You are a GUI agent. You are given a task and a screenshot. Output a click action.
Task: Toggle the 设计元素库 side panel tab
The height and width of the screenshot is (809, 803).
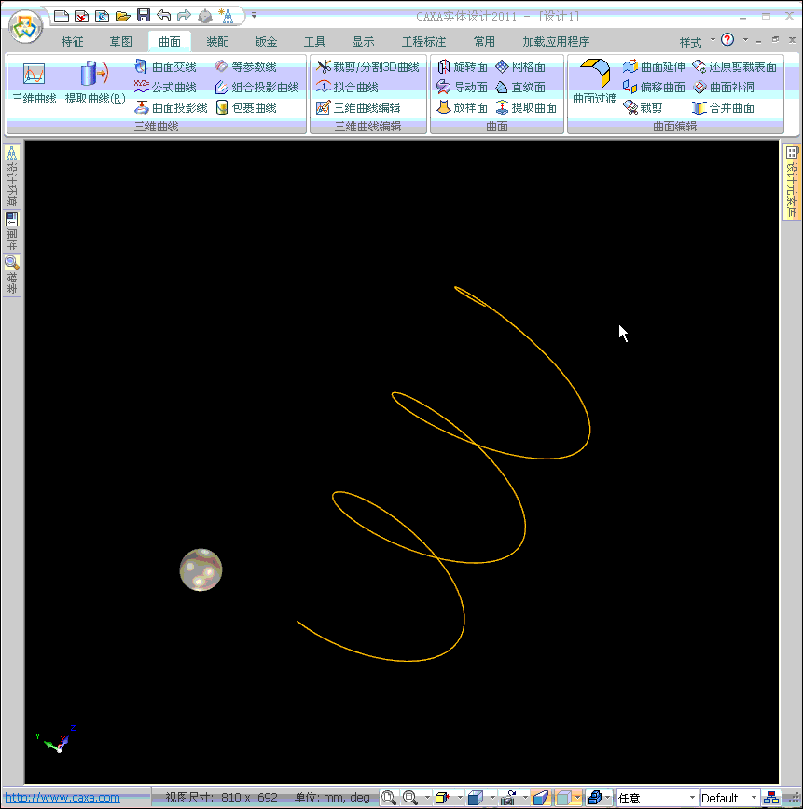(x=791, y=182)
